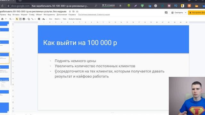This screenshot has width=205, height=115.
Task: Click Выбрать переход in the toolbar
Action: point(75,19)
